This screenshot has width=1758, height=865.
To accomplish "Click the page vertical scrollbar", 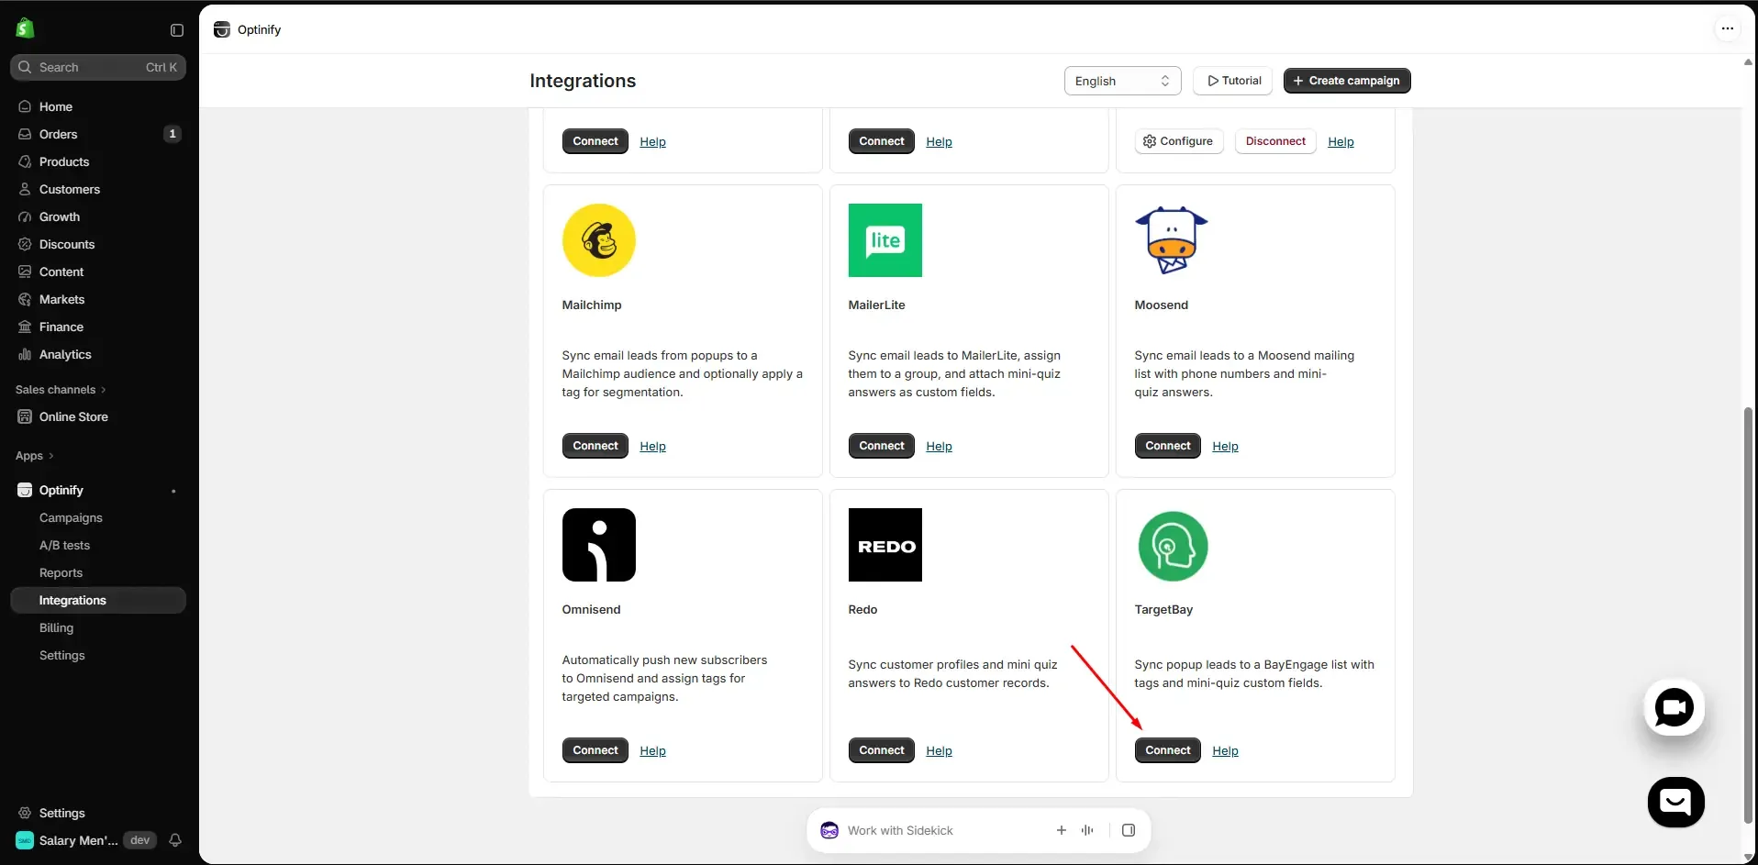I will click(x=1747, y=615).
